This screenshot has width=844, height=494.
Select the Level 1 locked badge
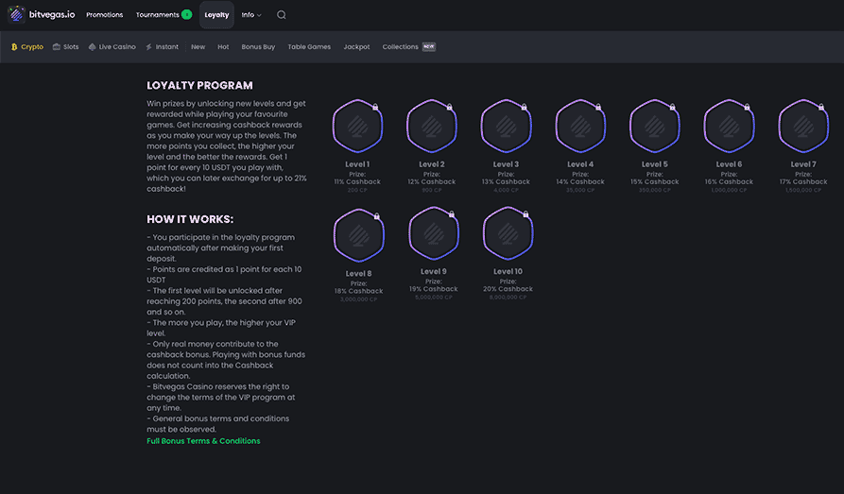click(x=357, y=127)
